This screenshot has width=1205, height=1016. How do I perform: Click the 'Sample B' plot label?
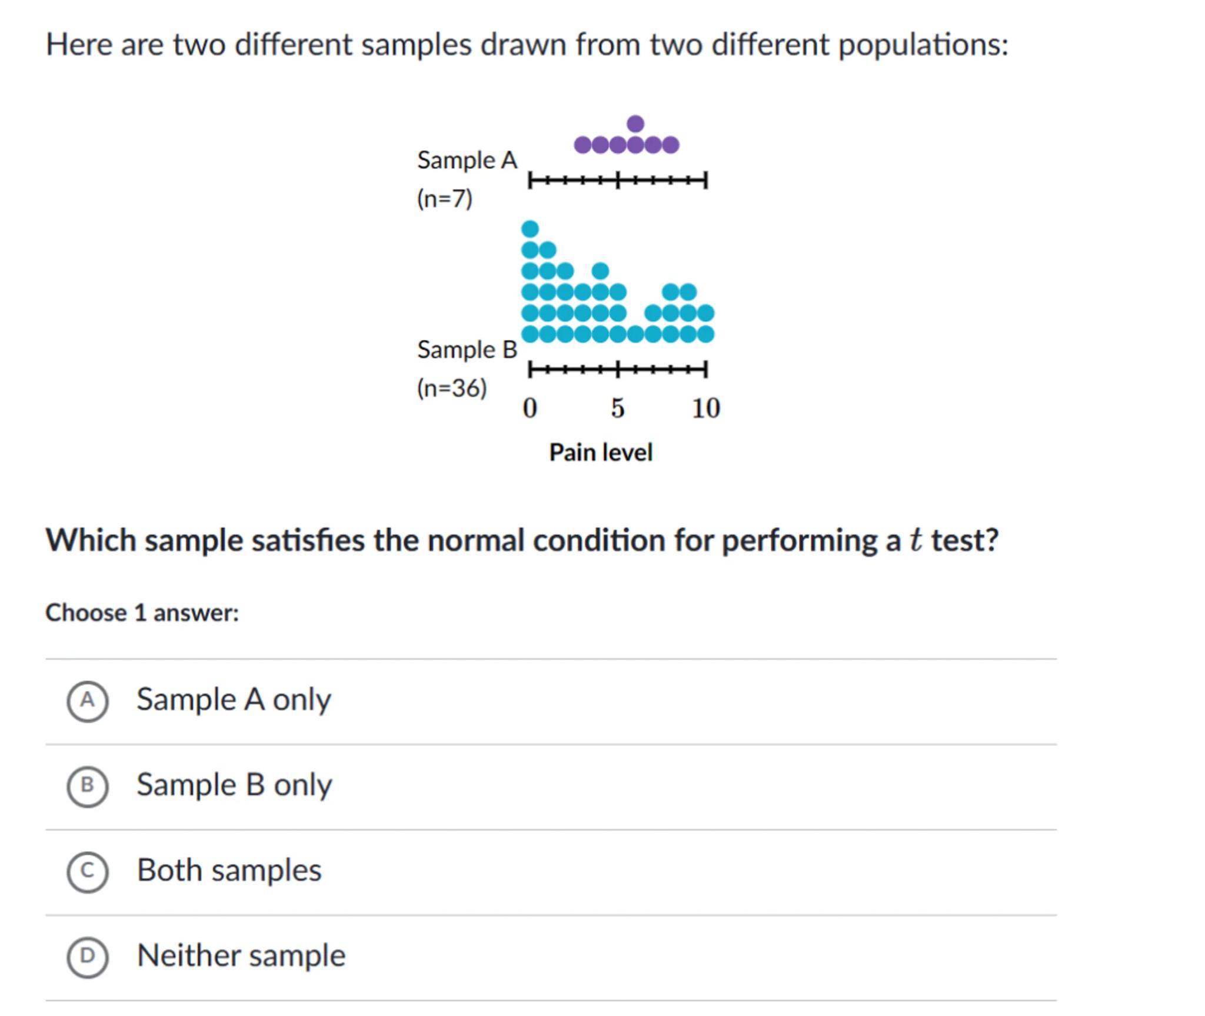tap(467, 350)
